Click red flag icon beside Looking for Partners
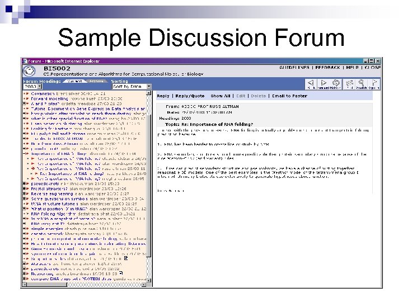Screen dimensions: 403x302 [x=27, y=129]
